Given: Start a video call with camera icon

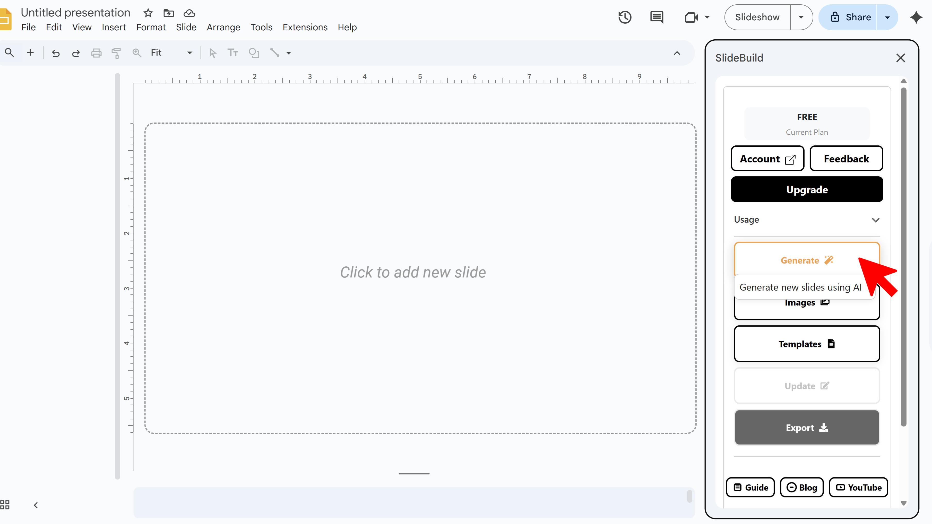Looking at the screenshot, I should (691, 17).
